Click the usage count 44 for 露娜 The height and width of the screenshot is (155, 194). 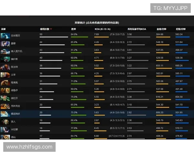point(41,42)
